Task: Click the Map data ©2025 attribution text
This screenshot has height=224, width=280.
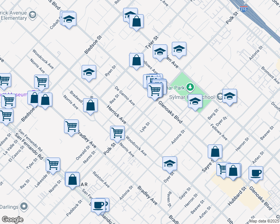Action: (264, 221)
